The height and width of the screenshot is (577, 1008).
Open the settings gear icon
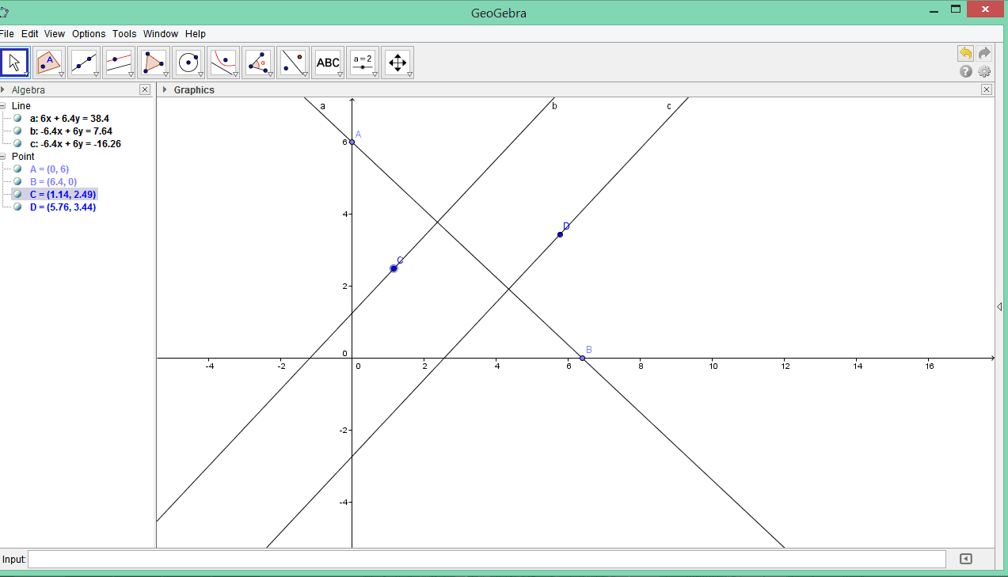(x=984, y=71)
